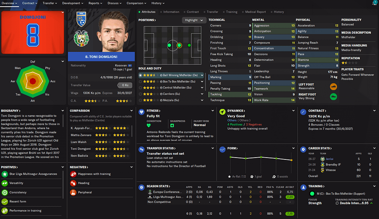Screen dimensions: 379x219
Task: Click the Transfer Status arrows icon
Action: click(x=141, y=149)
